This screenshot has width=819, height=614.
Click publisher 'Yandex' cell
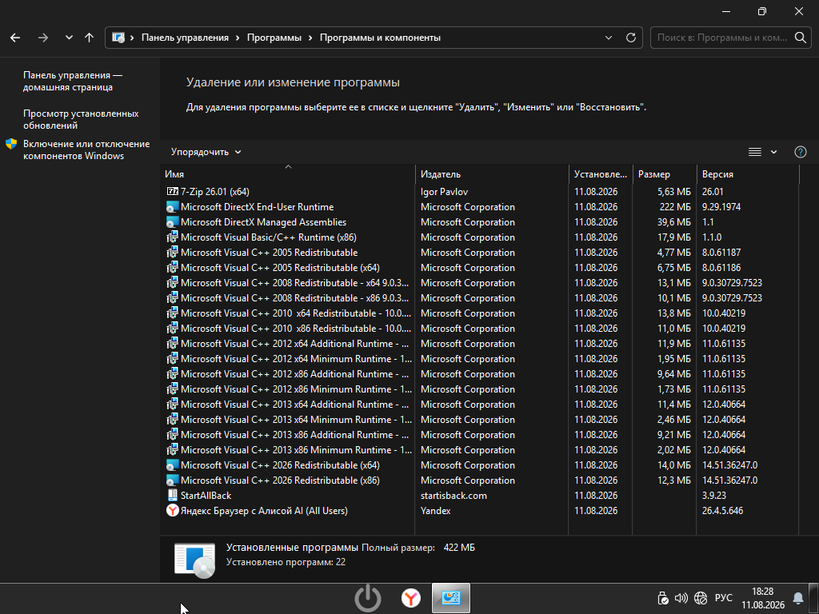pos(435,510)
